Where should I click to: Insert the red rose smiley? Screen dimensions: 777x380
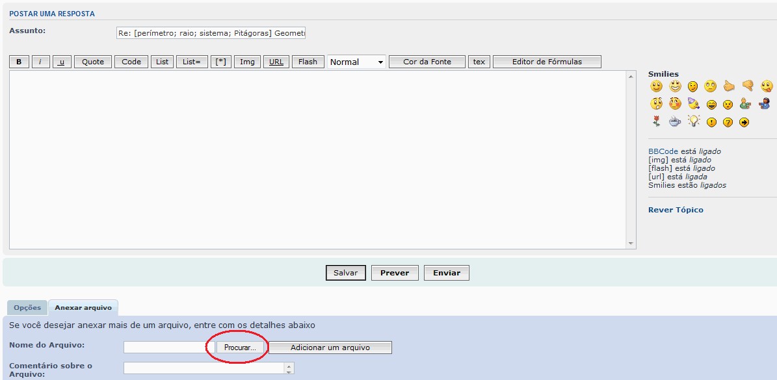coord(656,121)
